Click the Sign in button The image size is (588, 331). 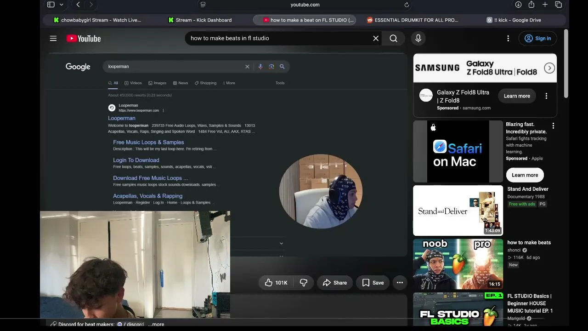pos(537,39)
